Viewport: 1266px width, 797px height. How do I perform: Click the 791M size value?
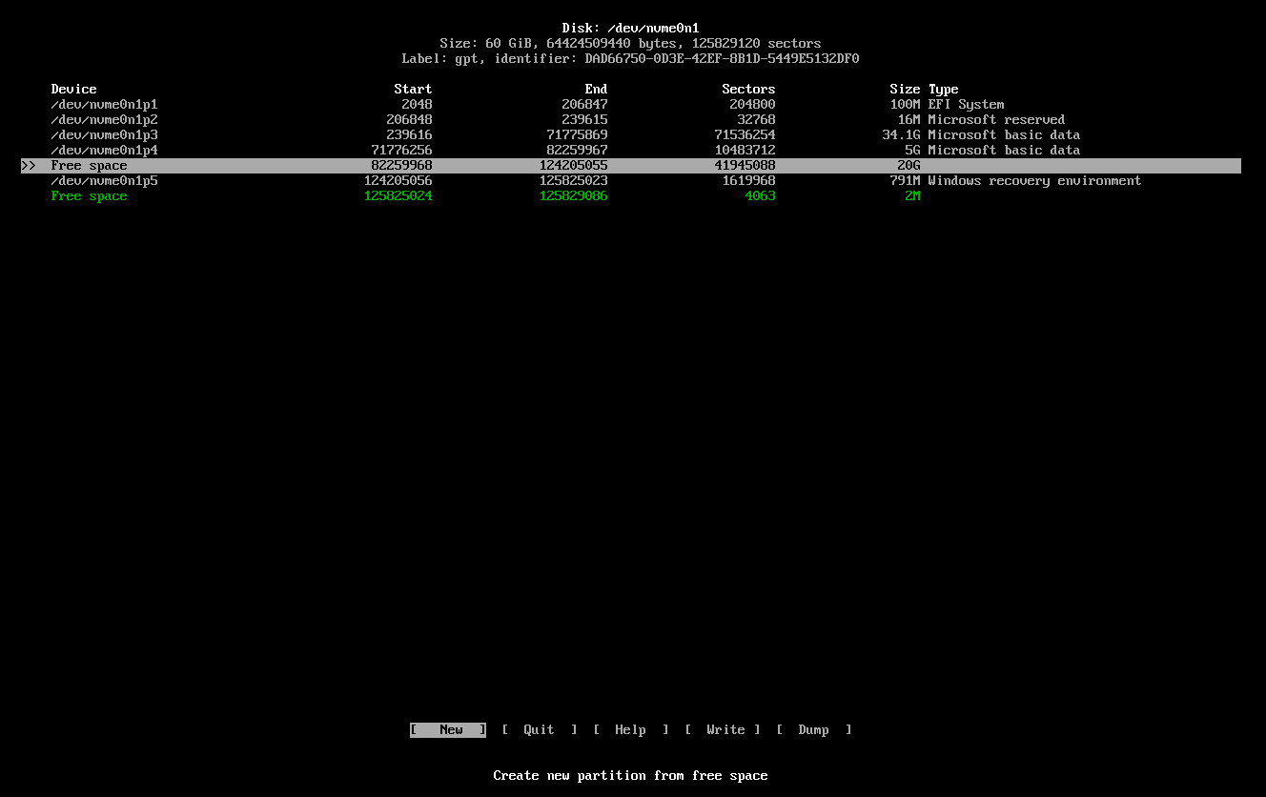pyautogui.click(x=906, y=181)
